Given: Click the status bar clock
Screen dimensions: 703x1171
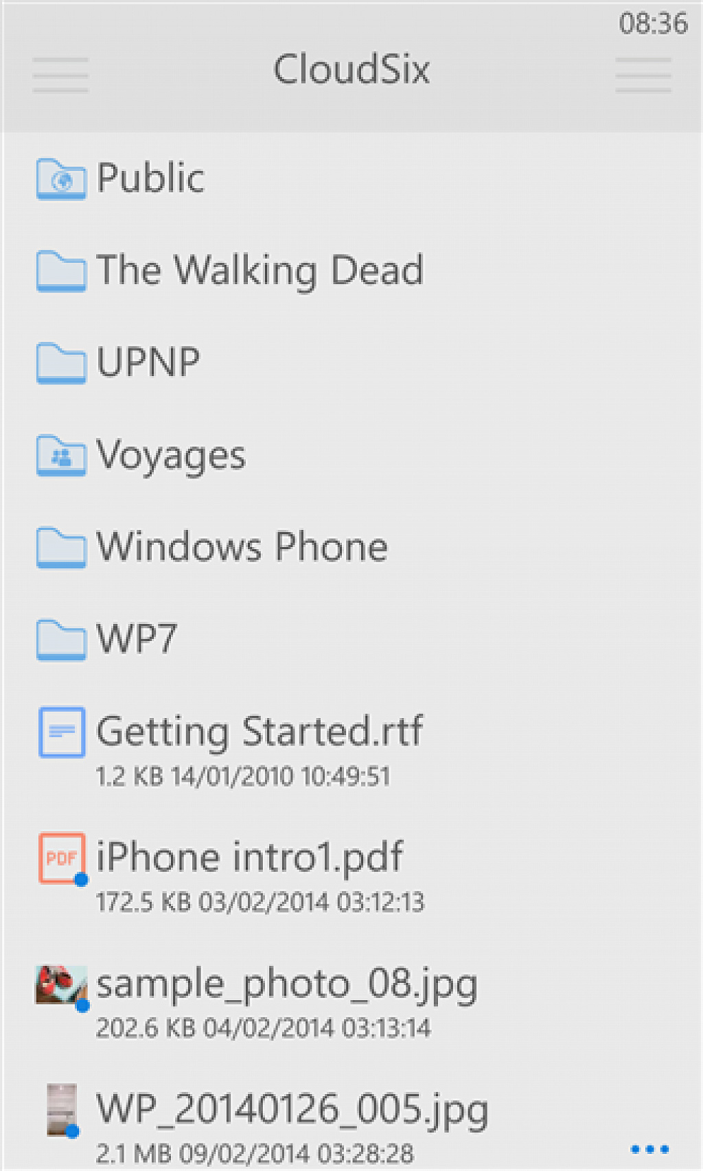Looking at the screenshot, I should coord(653,23).
